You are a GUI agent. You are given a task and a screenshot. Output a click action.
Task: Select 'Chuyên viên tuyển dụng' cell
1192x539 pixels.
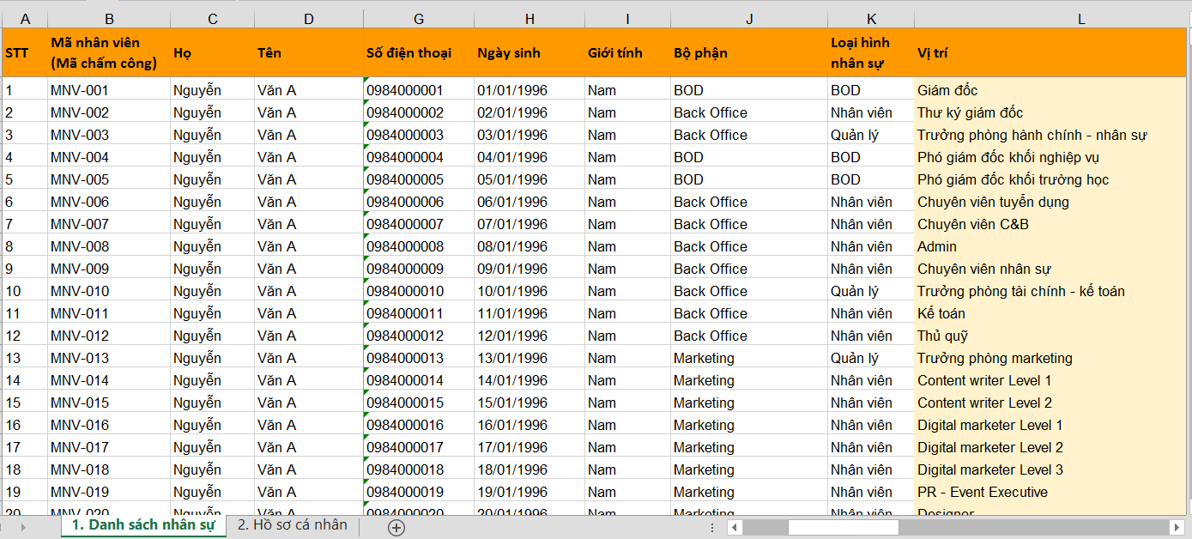[1050, 202]
